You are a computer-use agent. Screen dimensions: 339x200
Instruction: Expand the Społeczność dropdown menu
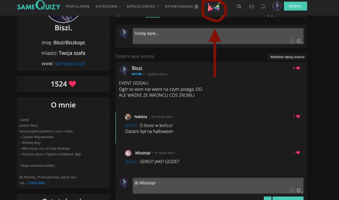[143, 6]
